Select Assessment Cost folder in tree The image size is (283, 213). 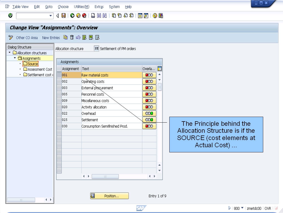38,69
